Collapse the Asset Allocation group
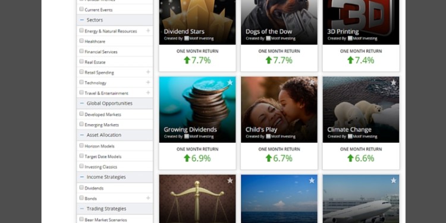Image resolution: width=446 pixels, height=223 pixels. 82,135
